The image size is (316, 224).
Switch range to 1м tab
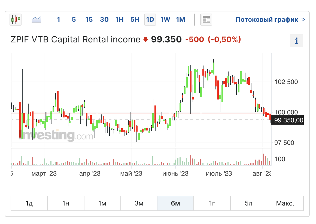[x=102, y=203]
